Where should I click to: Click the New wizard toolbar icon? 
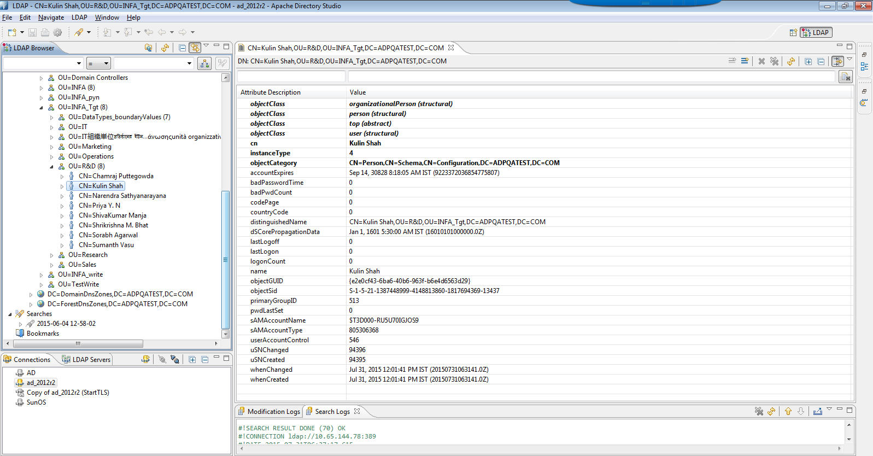coord(12,32)
